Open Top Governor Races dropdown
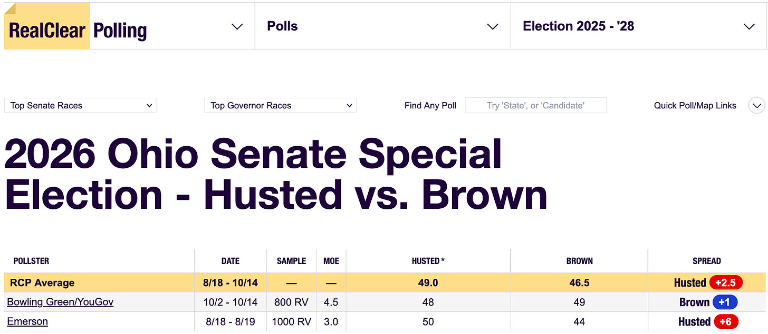768x334 pixels. coord(280,106)
